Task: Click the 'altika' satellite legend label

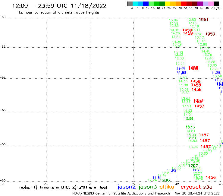Action: (167, 187)
